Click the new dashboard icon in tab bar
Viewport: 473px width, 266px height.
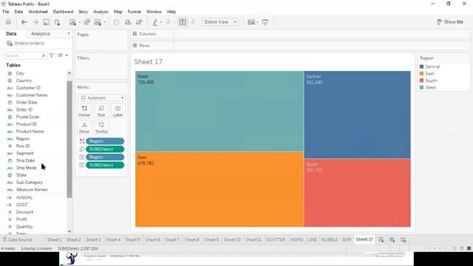point(392,239)
